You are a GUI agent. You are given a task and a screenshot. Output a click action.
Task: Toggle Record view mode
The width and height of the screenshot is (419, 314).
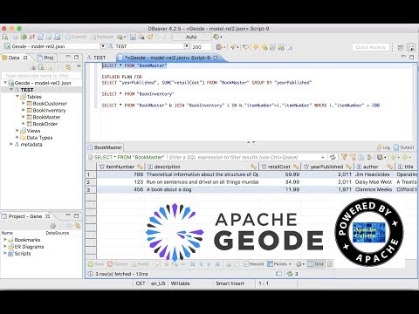tap(253, 264)
